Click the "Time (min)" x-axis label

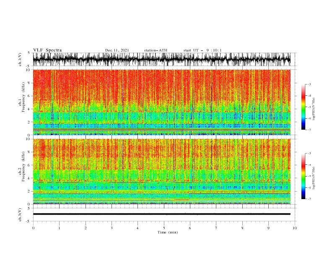[x=168, y=232]
